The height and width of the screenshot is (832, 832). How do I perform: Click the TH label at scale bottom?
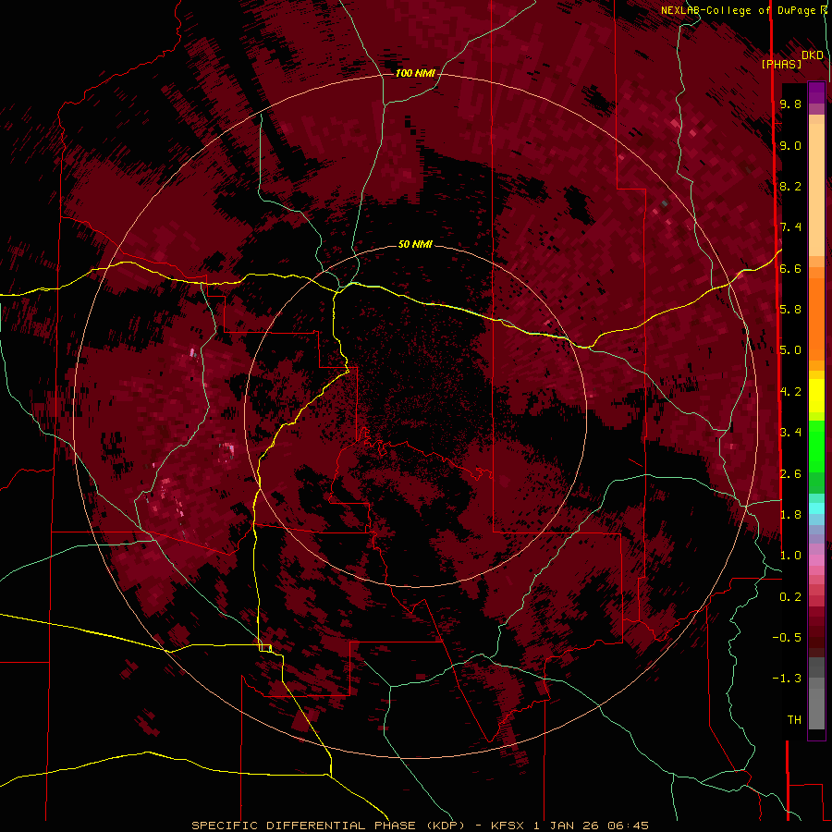[794, 720]
